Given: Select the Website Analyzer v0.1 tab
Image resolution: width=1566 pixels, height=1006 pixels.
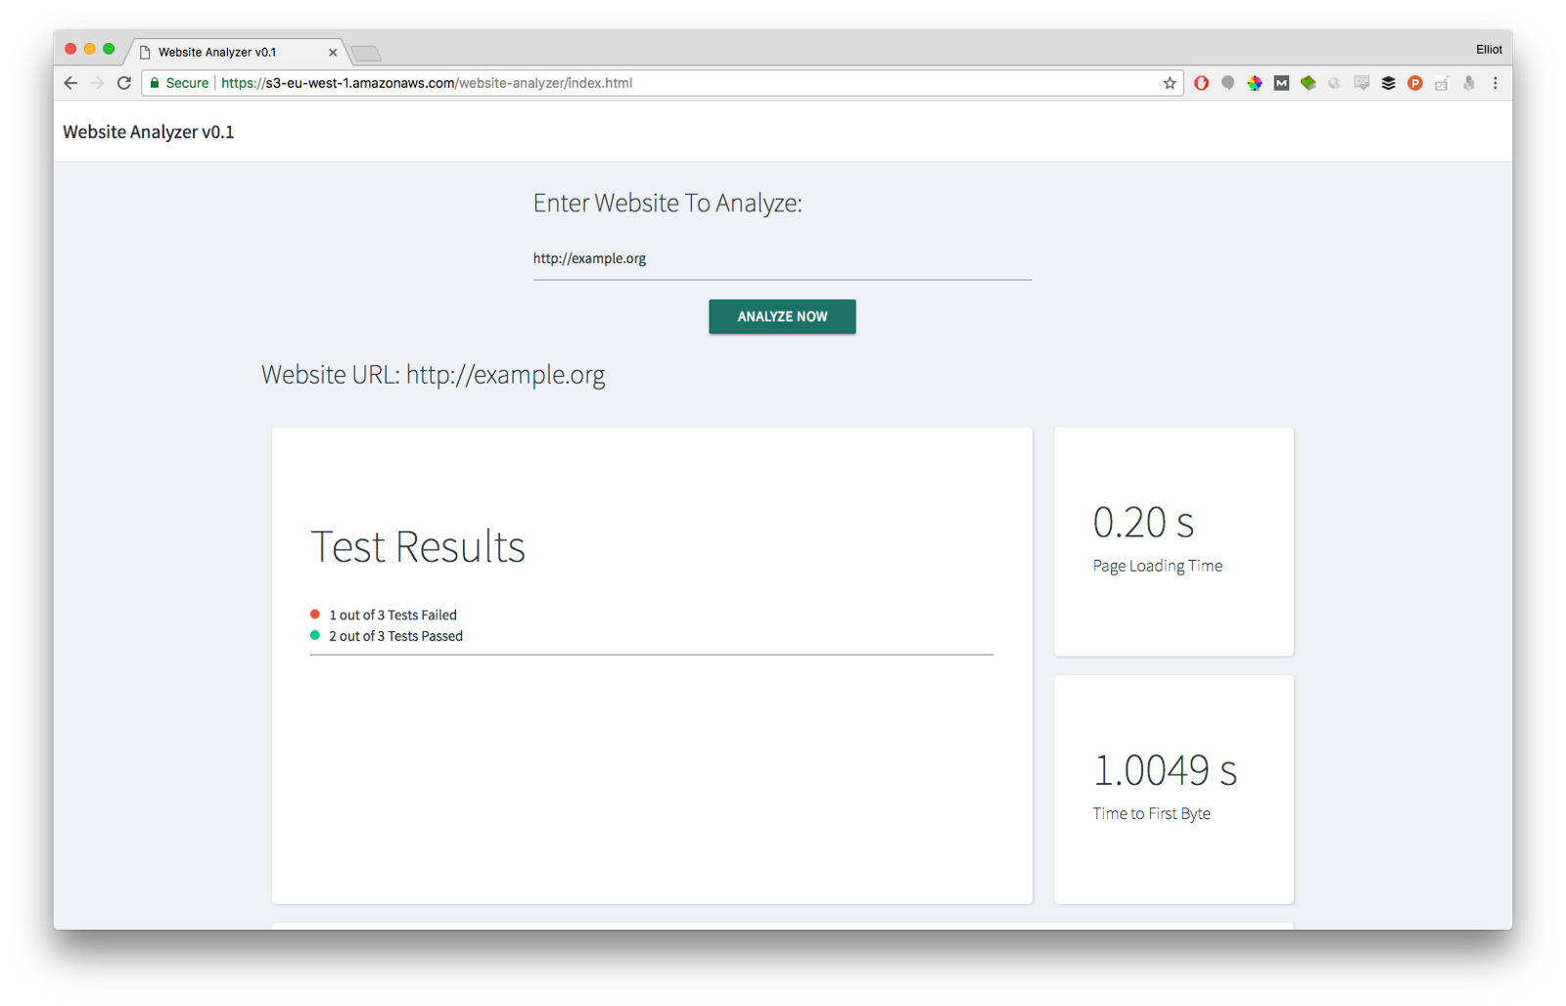Looking at the screenshot, I should [x=225, y=53].
